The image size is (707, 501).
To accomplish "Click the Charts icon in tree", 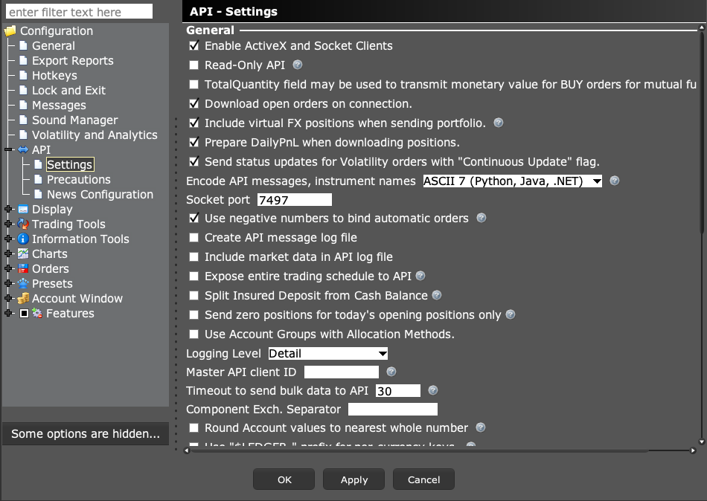I will click(23, 253).
